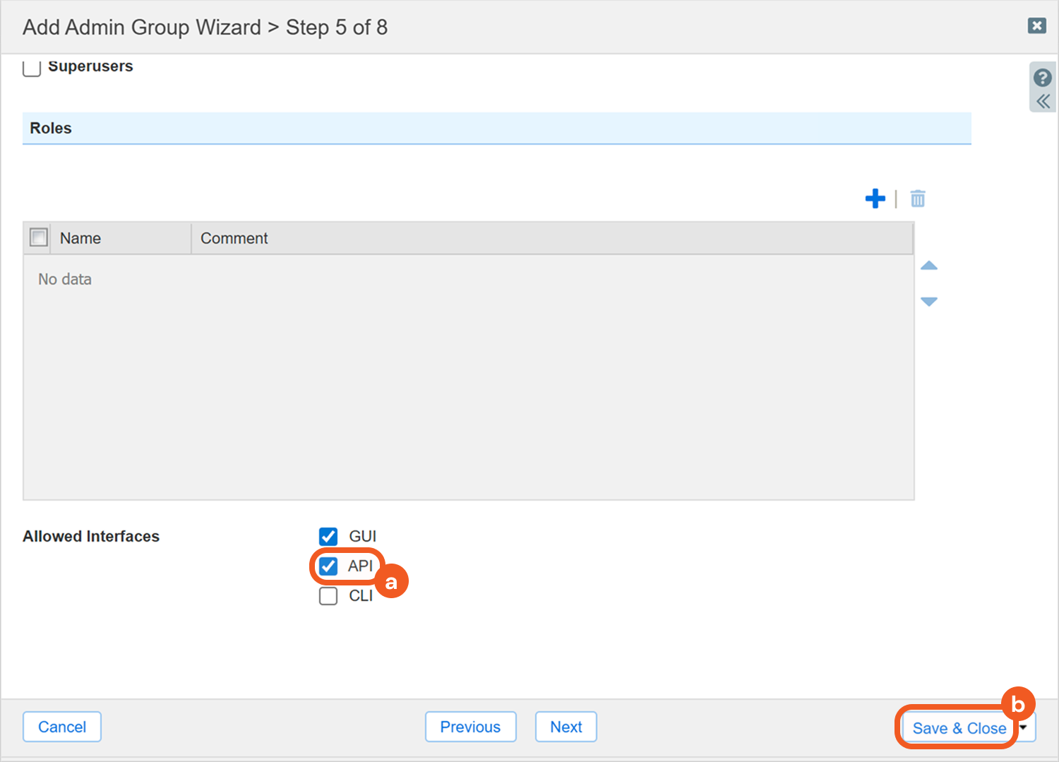Click the Comment column header
Viewport: 1059px width, 762px height.
tap(234, 239)
